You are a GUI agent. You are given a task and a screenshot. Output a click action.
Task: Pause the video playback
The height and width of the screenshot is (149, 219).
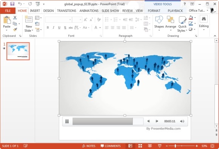click(x=67, y=121)
